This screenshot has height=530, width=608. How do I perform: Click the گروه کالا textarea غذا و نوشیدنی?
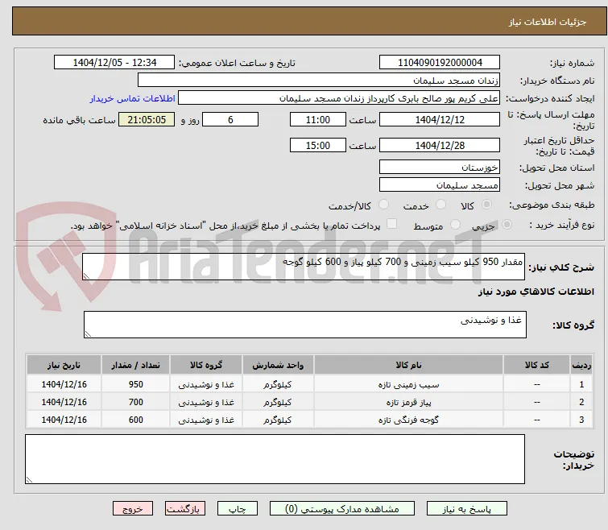point(304,325)
